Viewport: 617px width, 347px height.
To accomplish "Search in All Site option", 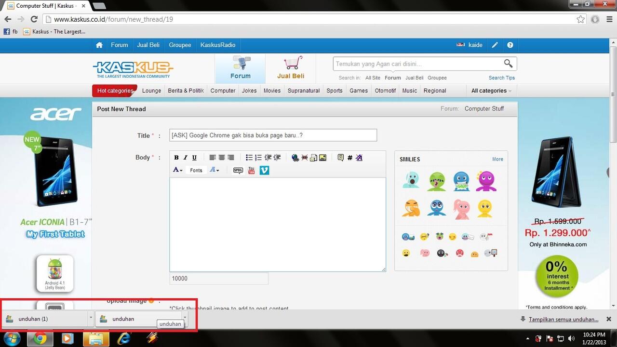I will 373,78.
